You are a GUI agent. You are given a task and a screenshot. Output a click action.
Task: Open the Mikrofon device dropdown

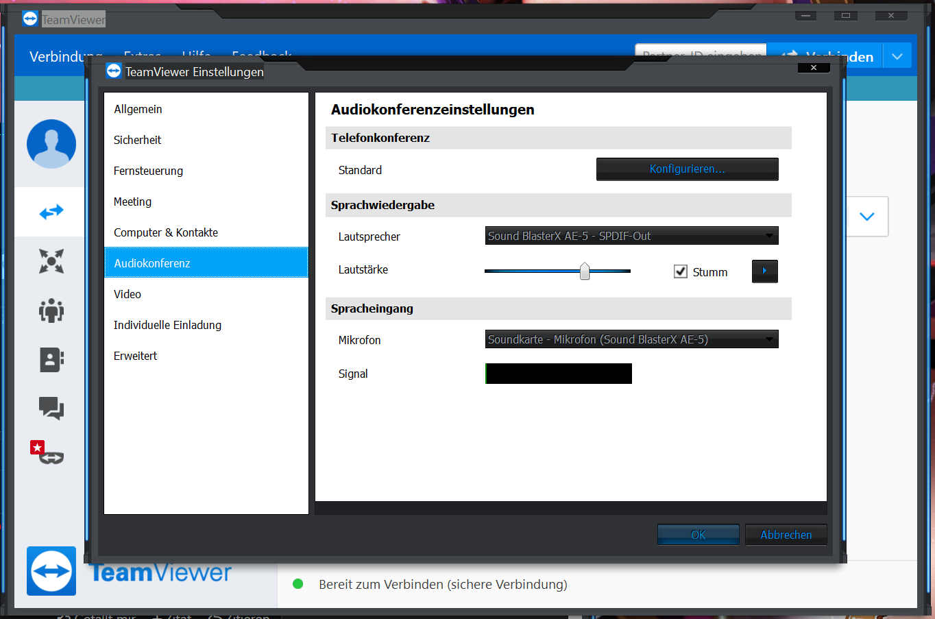631,339
